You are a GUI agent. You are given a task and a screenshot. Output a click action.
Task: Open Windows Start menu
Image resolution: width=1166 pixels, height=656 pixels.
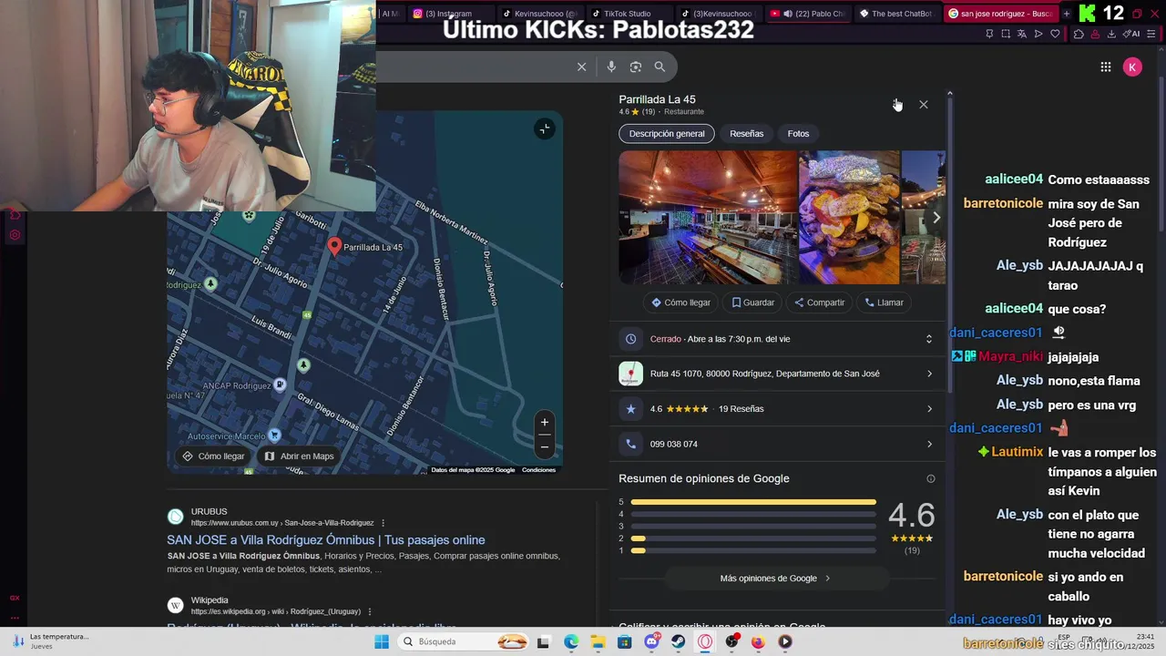[x=382, y=641]
